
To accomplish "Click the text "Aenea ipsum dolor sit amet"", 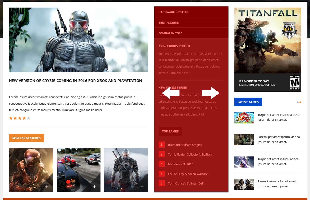I will coord(277,181).
